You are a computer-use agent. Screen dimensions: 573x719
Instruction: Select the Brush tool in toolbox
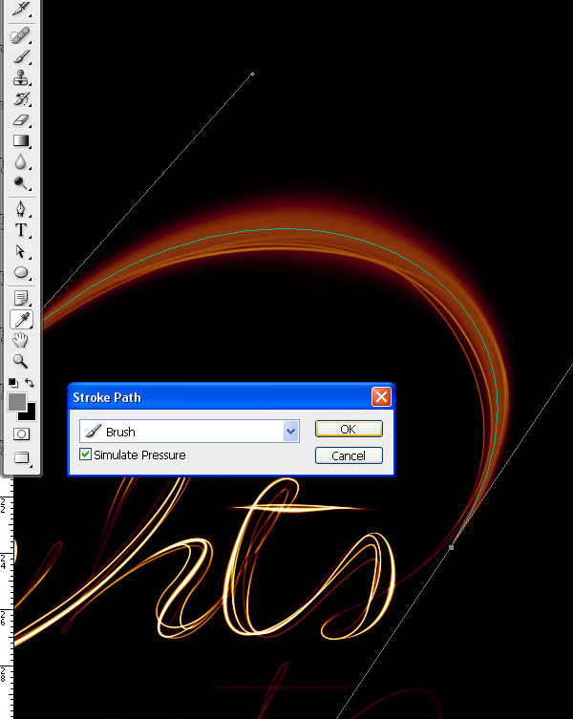[x=20, y=56]
